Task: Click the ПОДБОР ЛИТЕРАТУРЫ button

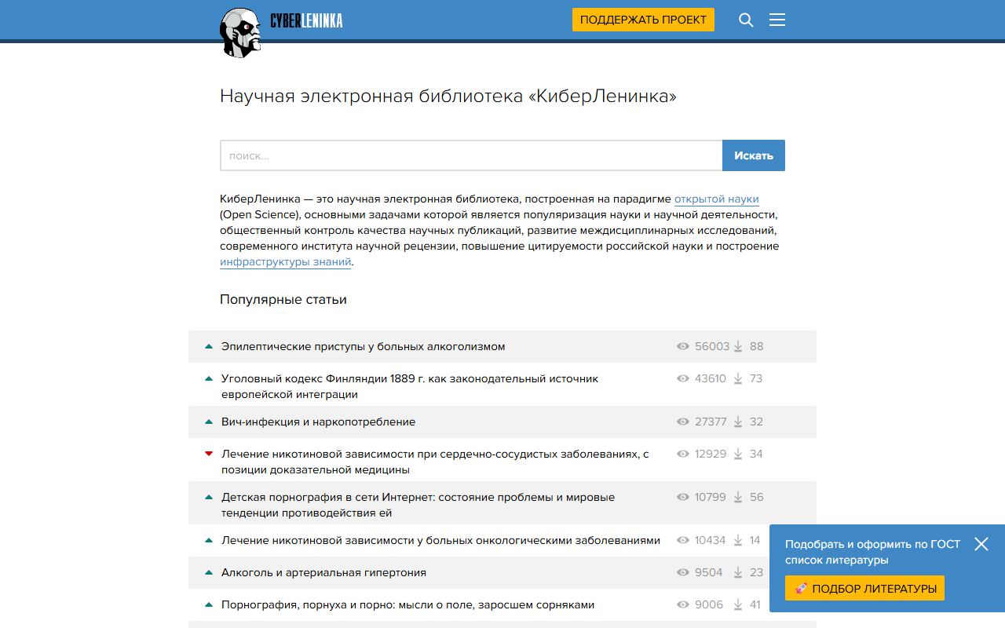Action: point(864,588)
